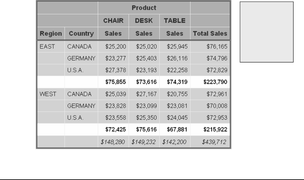Image resolution: width=304 pixels, height=180 pixels.
Task: Click the Total Sales column header
Action: click(x=210, y=33)
